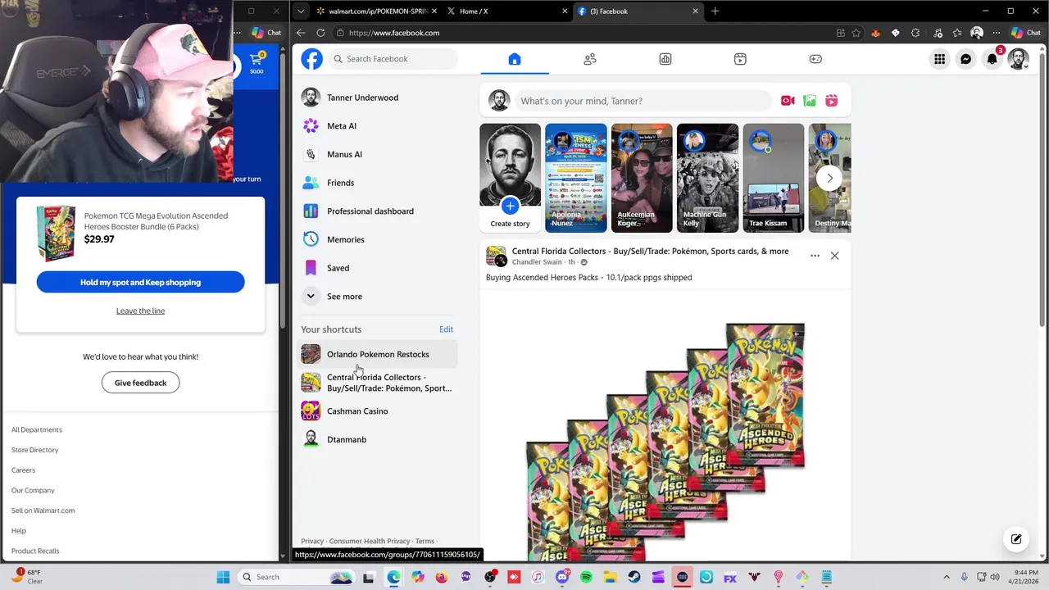Expand See more in sidebar
Viewport: 1049px width, 590px height.
coord(378,297)
